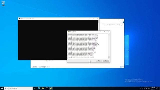The image size is (160, 90).
Task: Click the File Explorer selected item status text
Action: coord(44,67)
